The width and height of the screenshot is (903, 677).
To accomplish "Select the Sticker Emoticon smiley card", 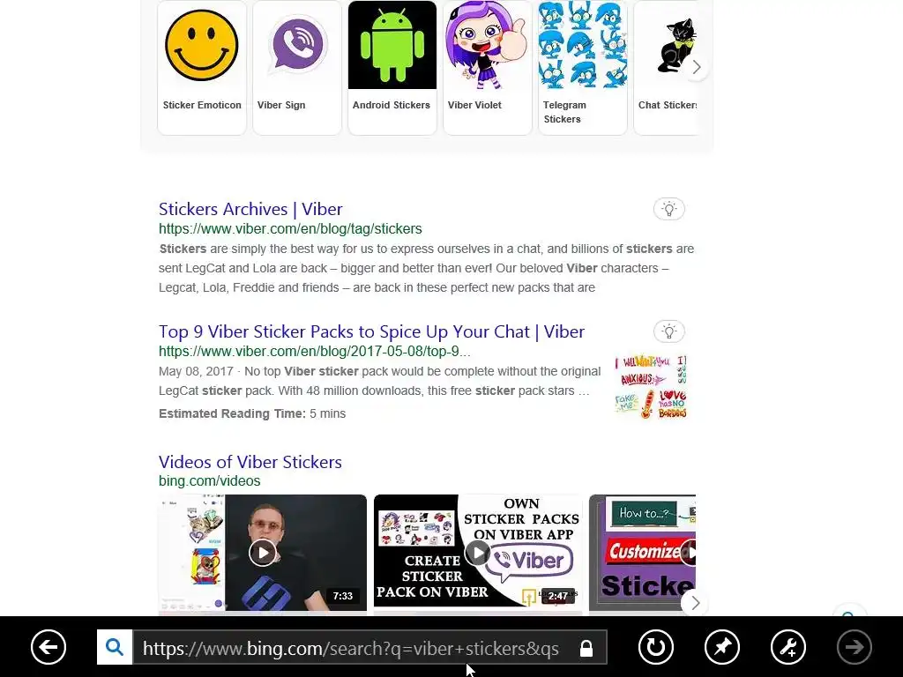I will pyautogui.click(x=202, y=67).
